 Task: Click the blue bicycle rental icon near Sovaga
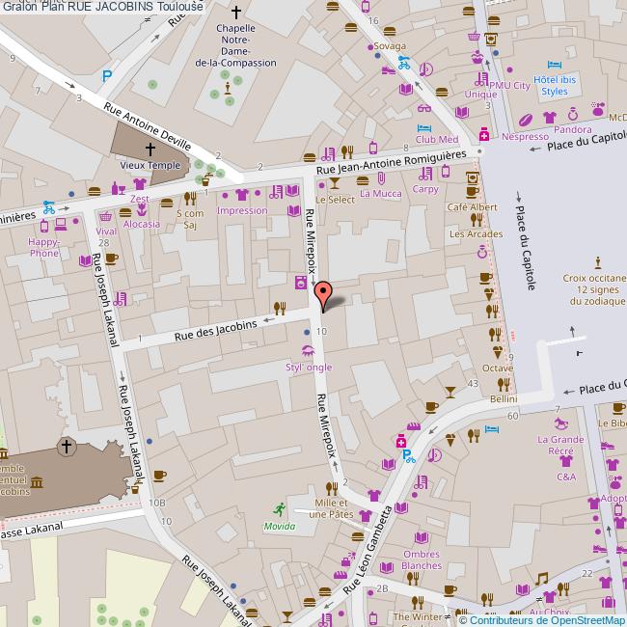403,66
